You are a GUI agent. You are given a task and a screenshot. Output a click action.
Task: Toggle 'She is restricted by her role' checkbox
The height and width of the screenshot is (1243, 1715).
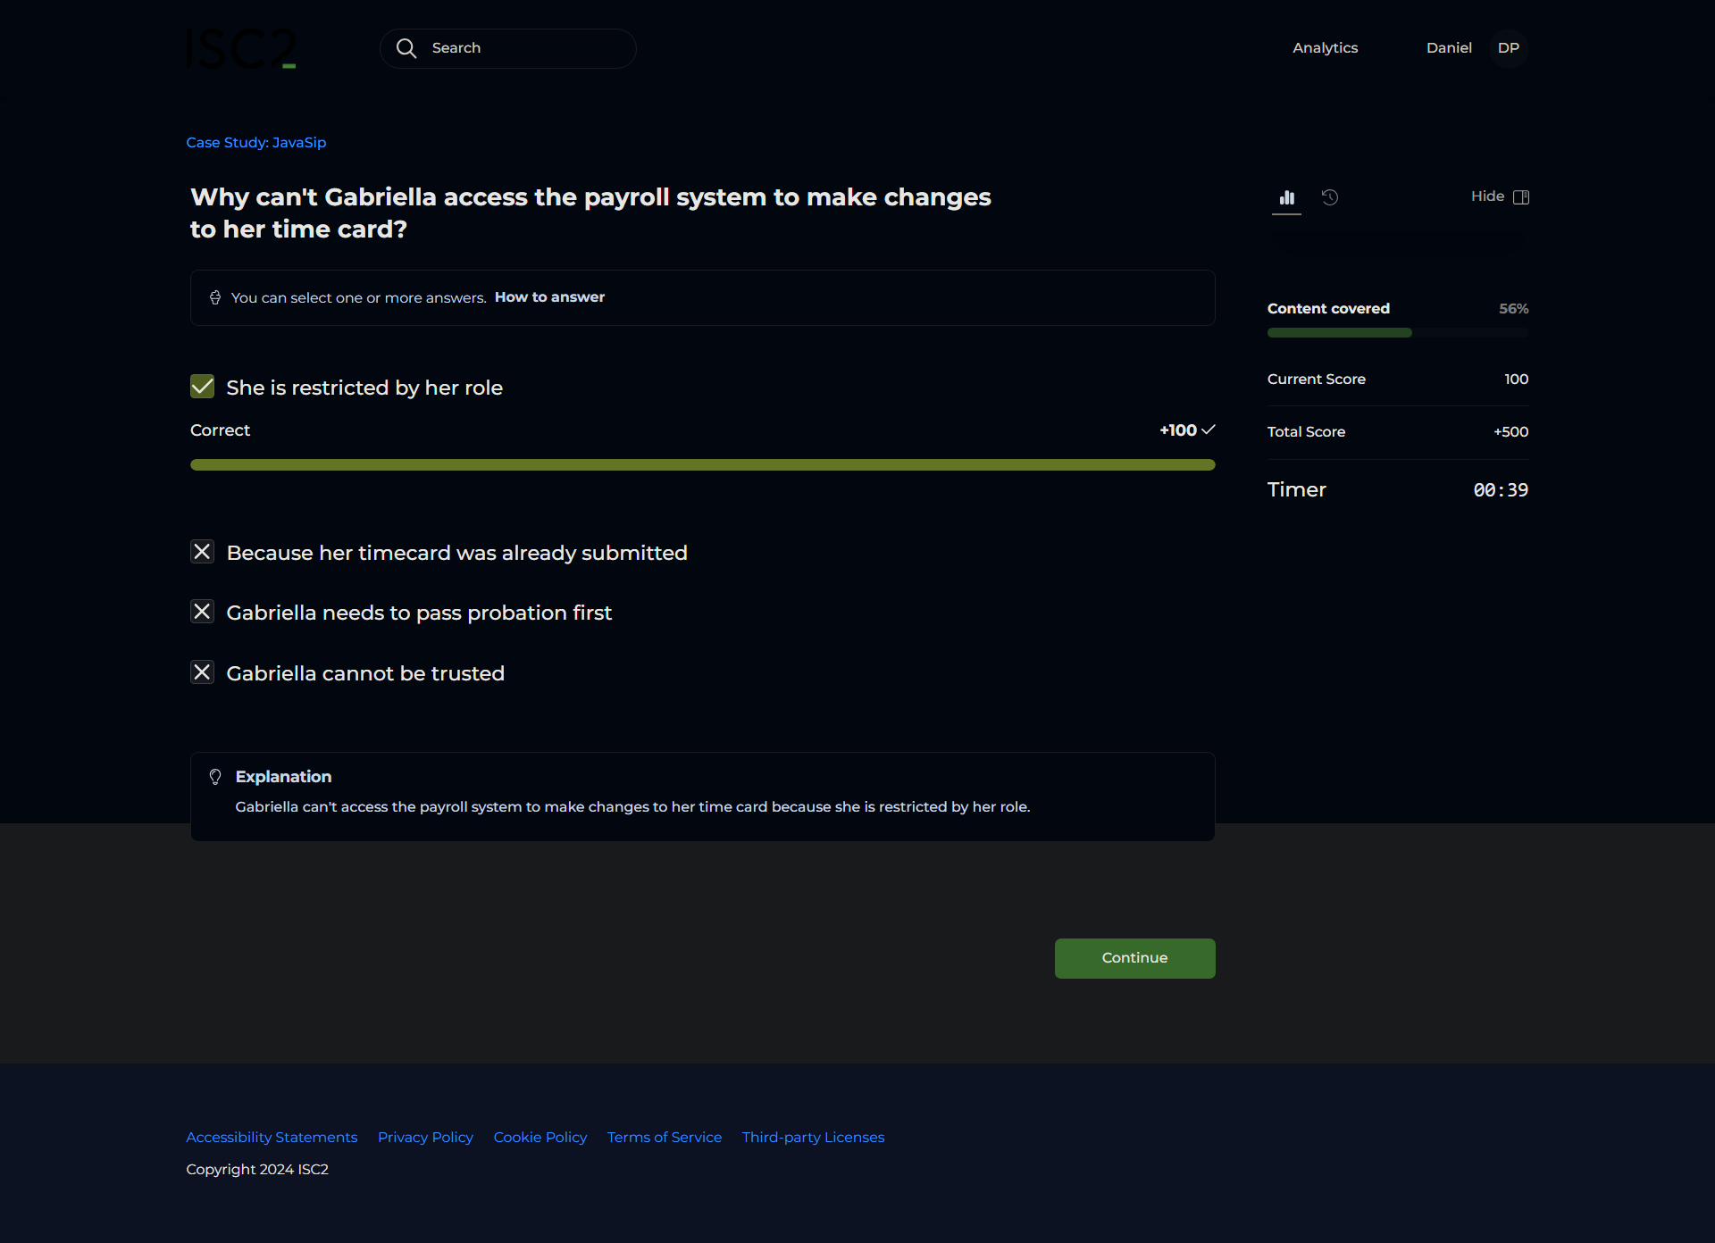pyautogui.click(x=203, y=387)
